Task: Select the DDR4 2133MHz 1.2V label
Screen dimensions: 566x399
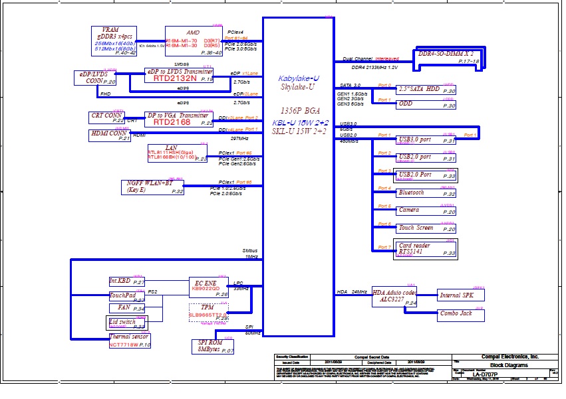Action: coord(374,68)
